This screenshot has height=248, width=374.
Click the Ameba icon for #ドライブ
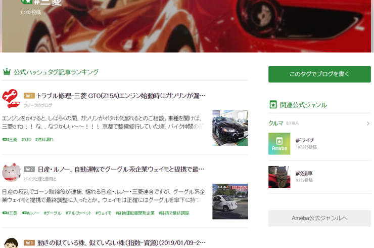point(279,144)
